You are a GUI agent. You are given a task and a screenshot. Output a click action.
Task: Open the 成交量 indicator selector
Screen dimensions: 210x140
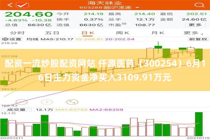pos(16,110)
